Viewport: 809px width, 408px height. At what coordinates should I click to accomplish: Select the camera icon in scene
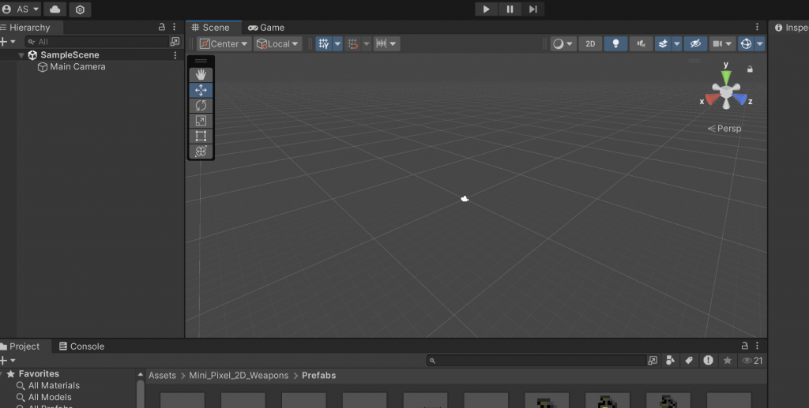465,199
